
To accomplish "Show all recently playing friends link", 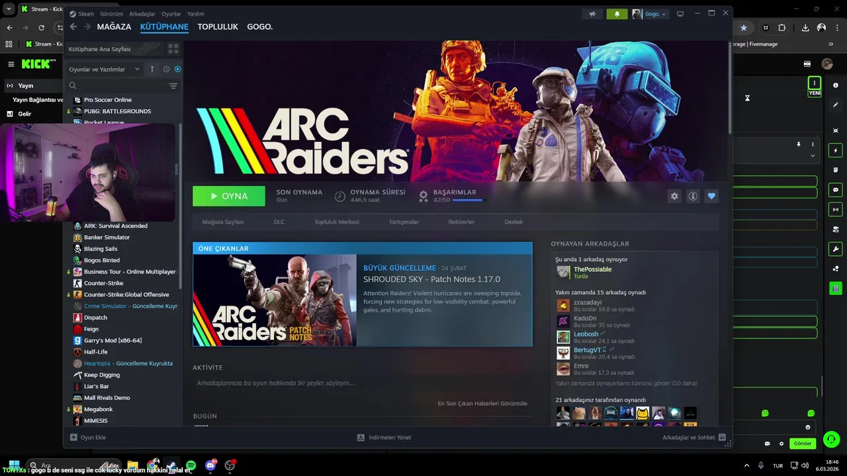I will click(x=626, y=383).
